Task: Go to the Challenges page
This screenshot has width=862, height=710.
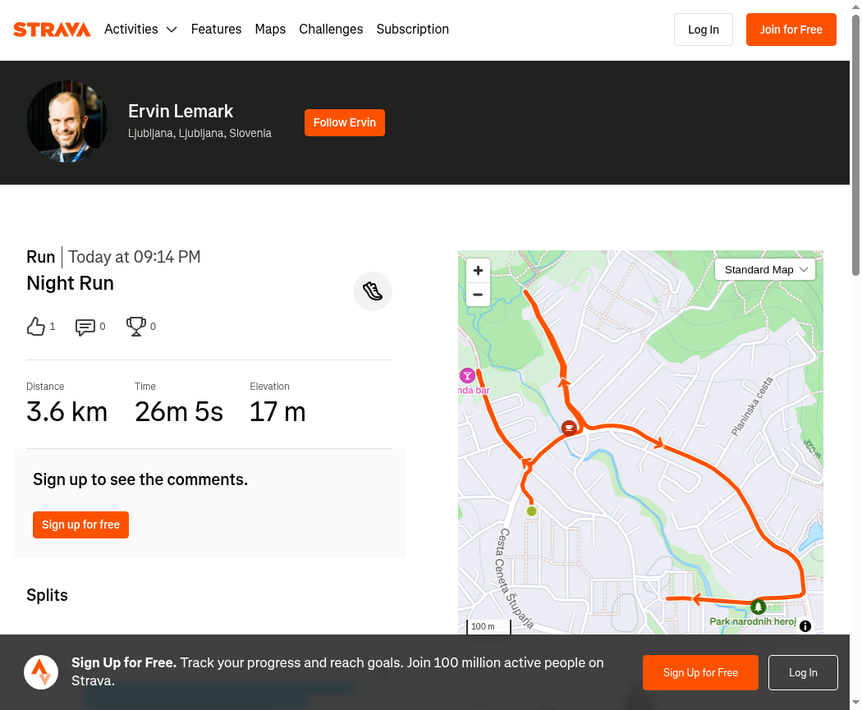Action: 331,29
